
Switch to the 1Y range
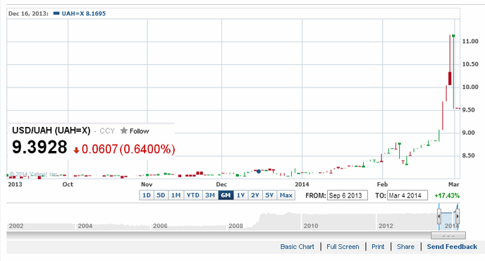(240, 195)
